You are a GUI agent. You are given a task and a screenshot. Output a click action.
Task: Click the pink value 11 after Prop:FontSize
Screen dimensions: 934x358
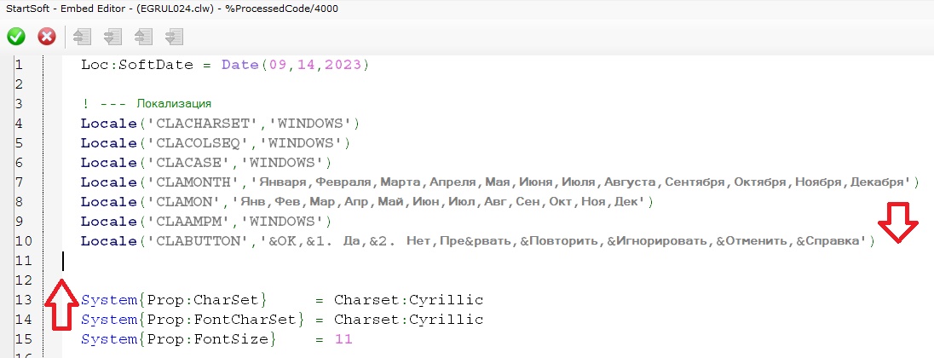(343, 339)
